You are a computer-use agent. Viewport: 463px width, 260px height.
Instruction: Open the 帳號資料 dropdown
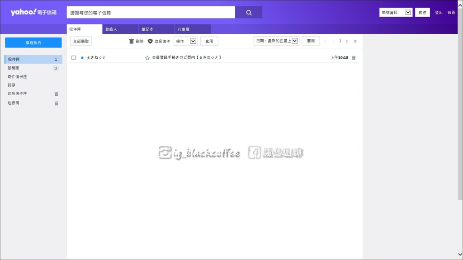(x=395, y=12)
